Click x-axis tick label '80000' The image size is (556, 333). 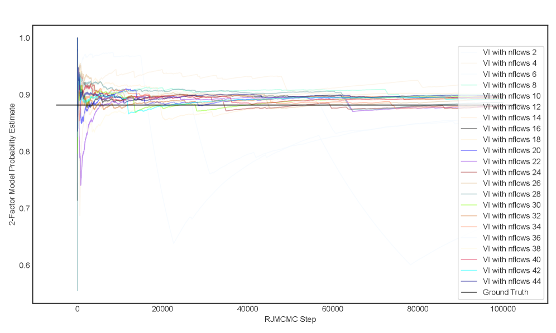pos(418,309)
